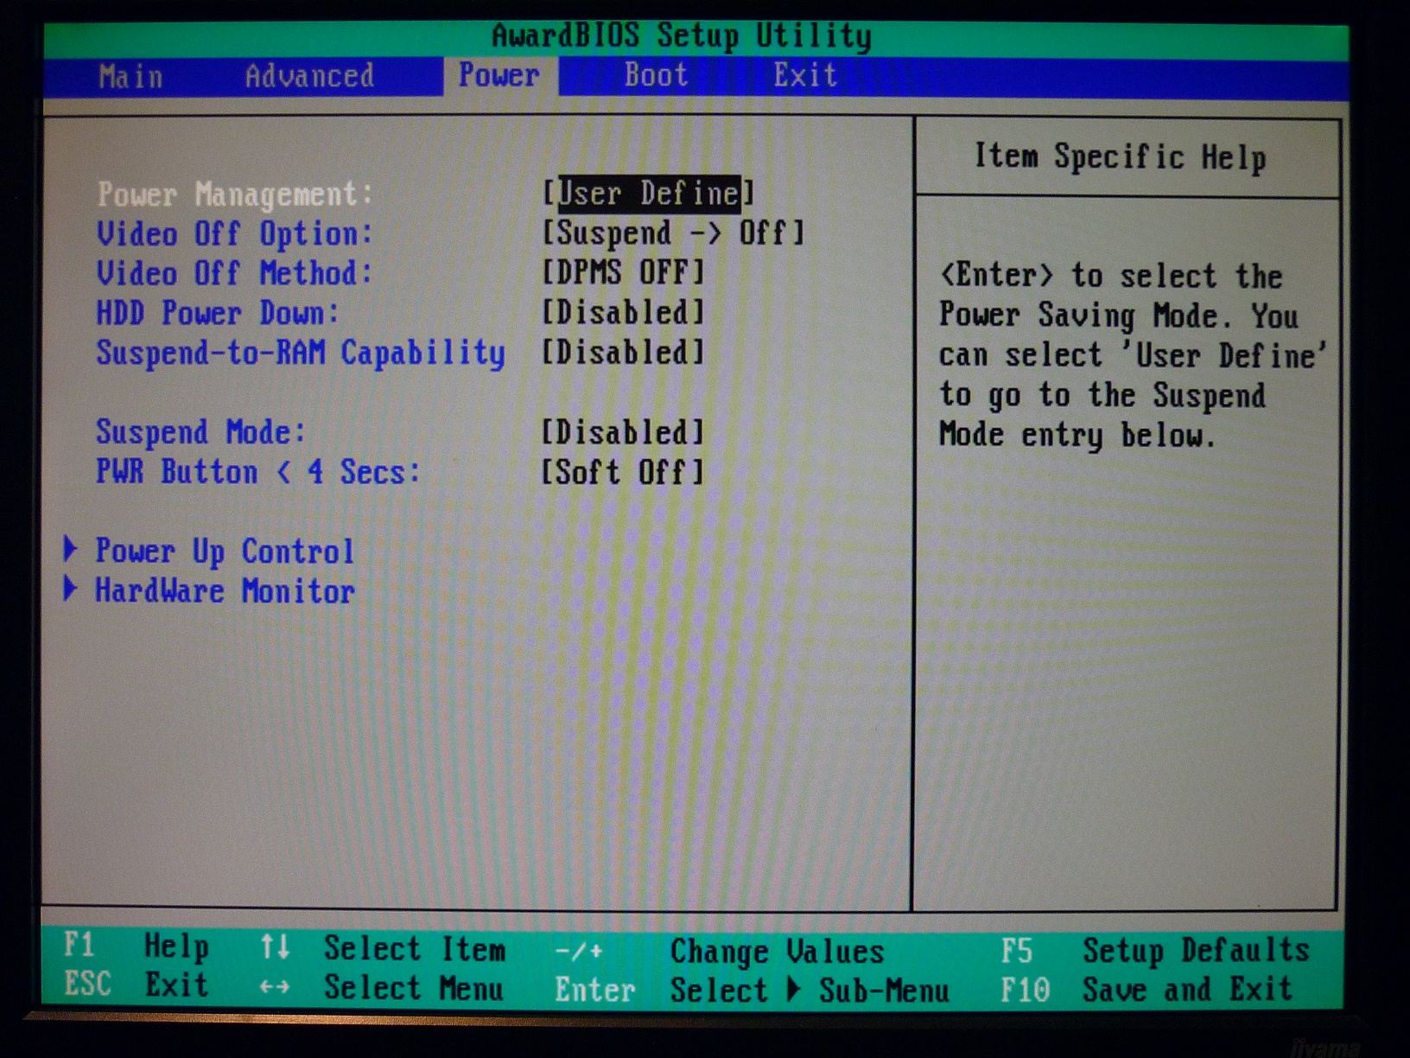
Task: Select the Suspend Mode label
Action: coord(201,432)
